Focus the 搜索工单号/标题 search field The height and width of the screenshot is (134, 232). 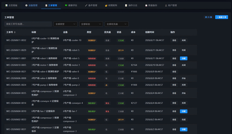28,24
